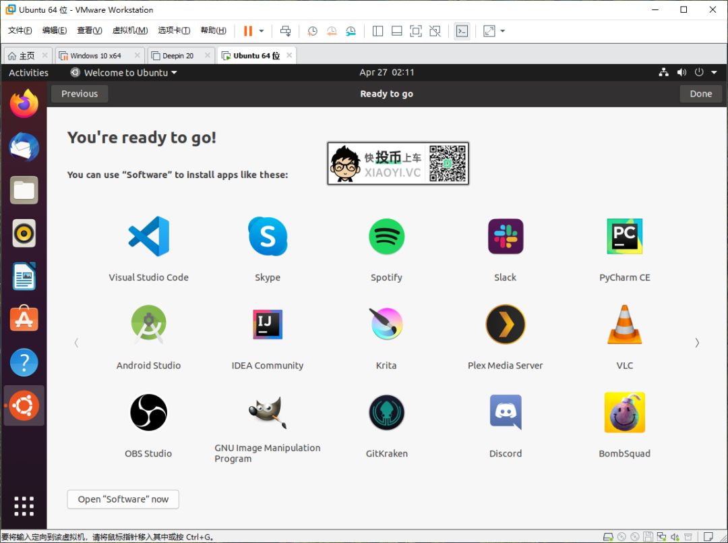Pick the IDEA Community icon
Image resolution: width=728 pixels, height=543 pixels.
268,324
